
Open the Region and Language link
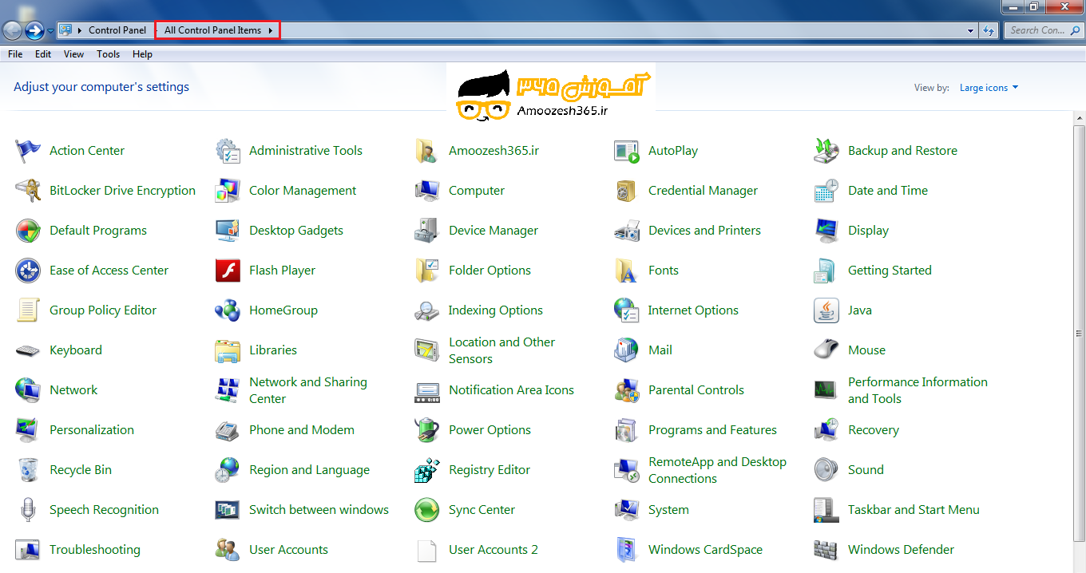click(x=309, y=470)
